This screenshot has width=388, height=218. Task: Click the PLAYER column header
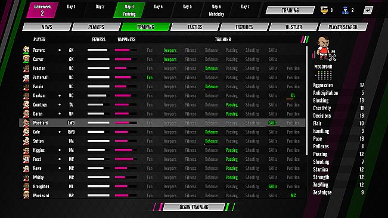coord(39,39)
